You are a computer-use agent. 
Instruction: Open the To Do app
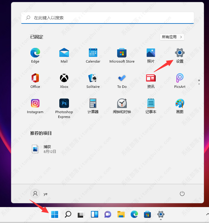pos(122,81)
